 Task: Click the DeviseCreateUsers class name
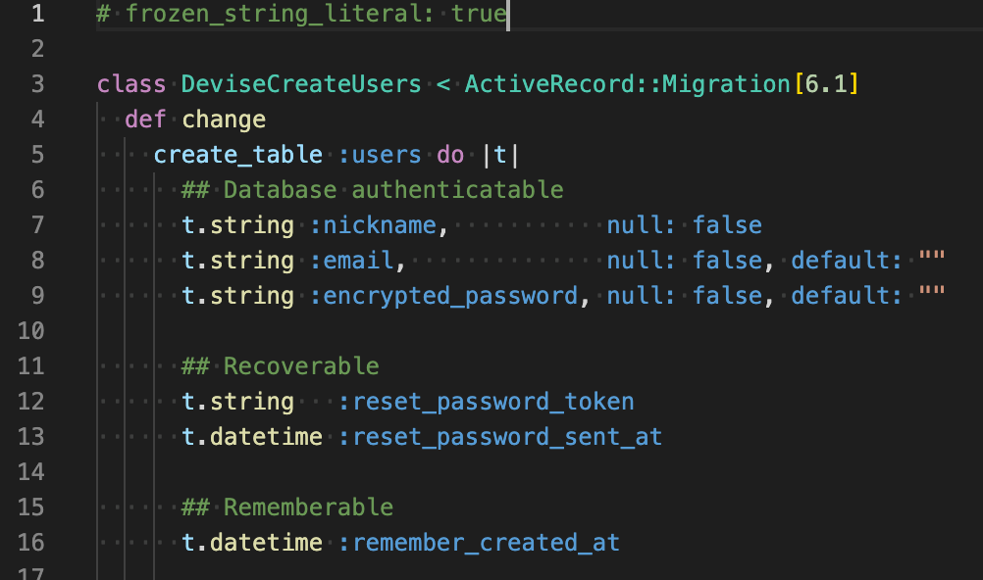301,84
